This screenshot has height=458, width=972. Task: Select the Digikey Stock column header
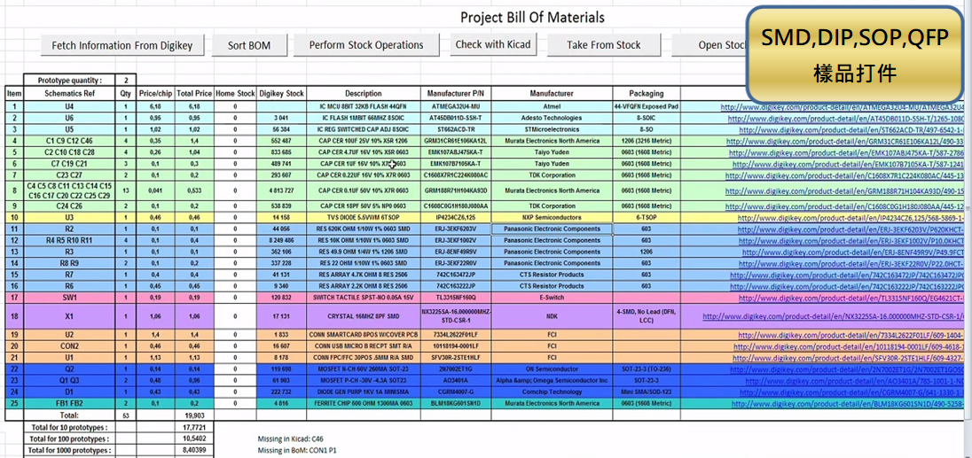(x=282, y=93)
